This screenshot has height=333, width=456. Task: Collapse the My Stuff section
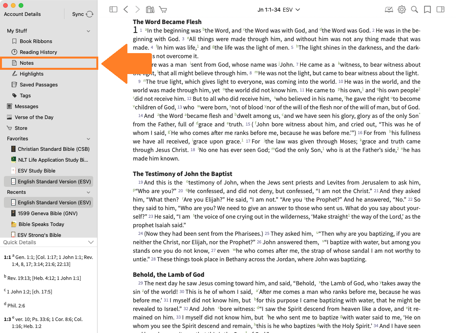tap(89, 31)
